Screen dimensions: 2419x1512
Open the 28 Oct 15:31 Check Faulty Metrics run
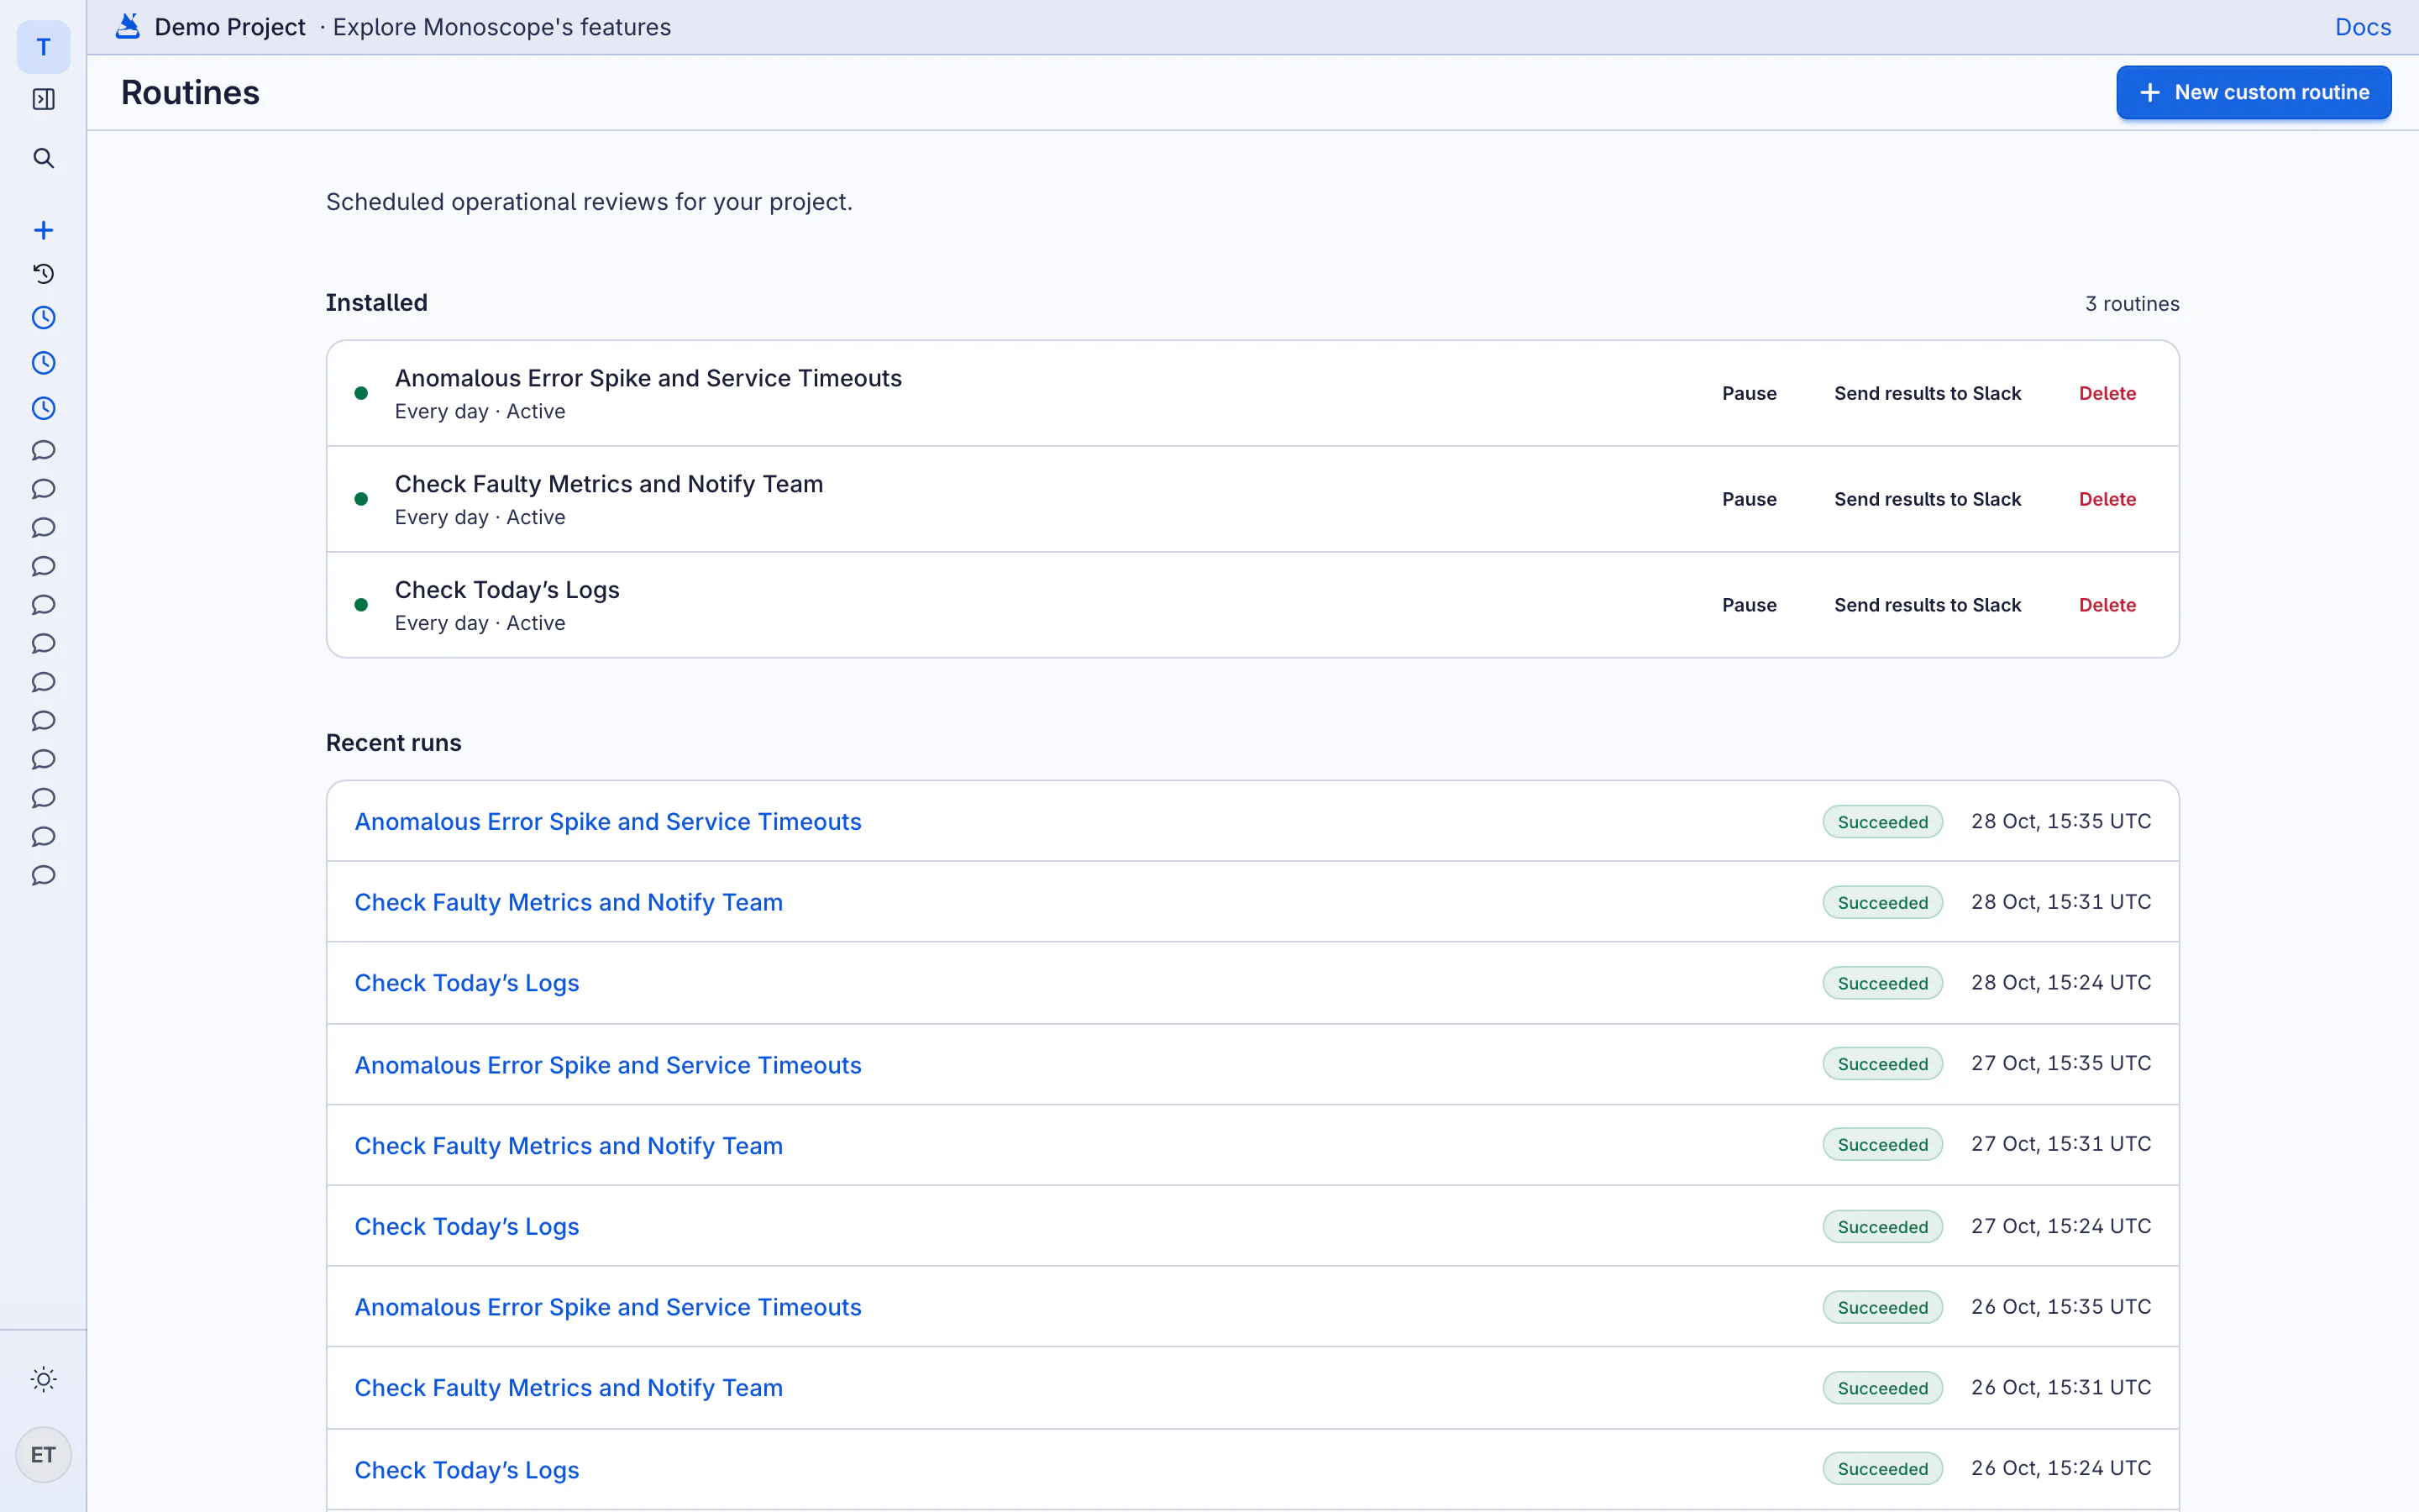[x=569, y=902]
